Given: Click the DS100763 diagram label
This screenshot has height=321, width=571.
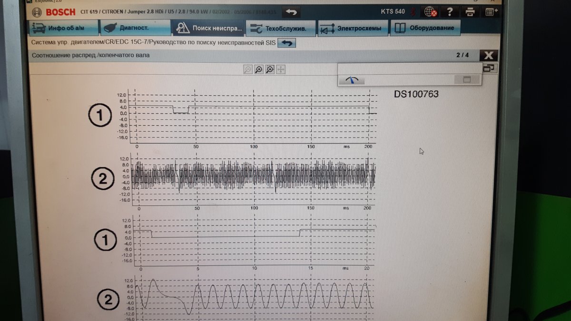Looking at the screenshot, I should (x=416, y=94).
